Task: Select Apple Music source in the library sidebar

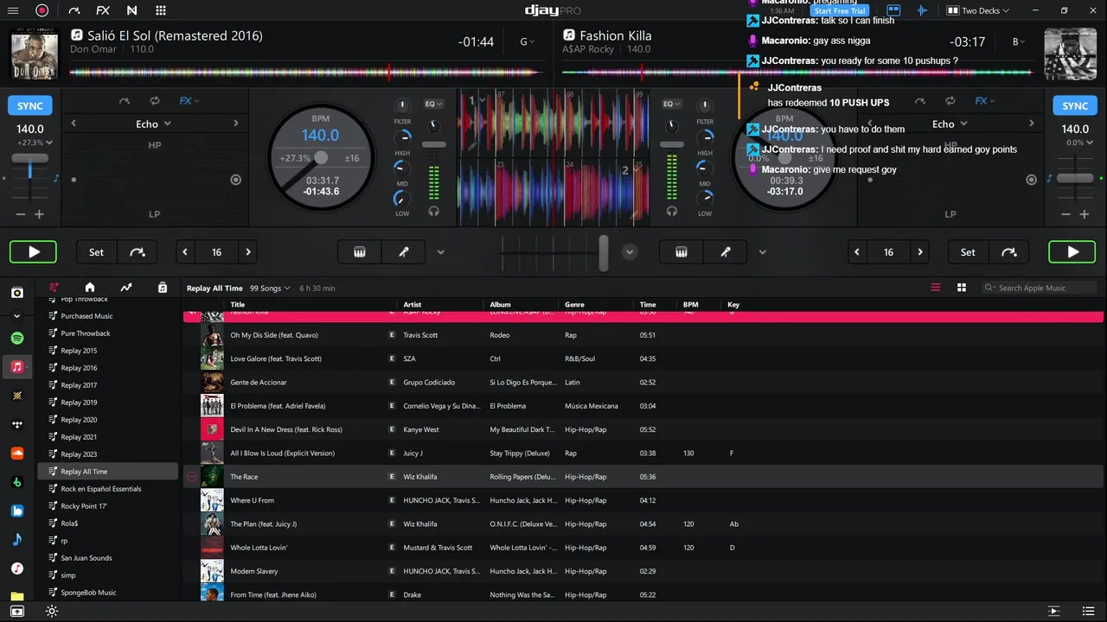Action: click(17, 366)
